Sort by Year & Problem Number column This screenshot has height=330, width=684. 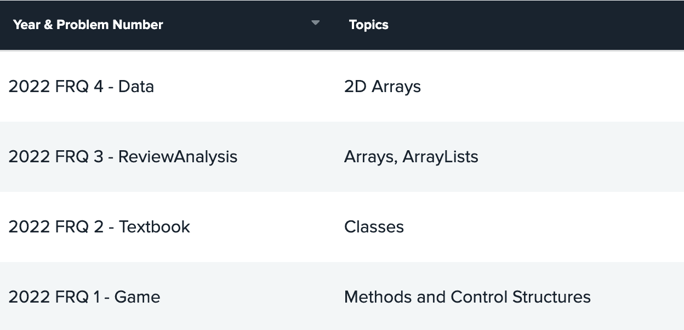pos(88,25)
